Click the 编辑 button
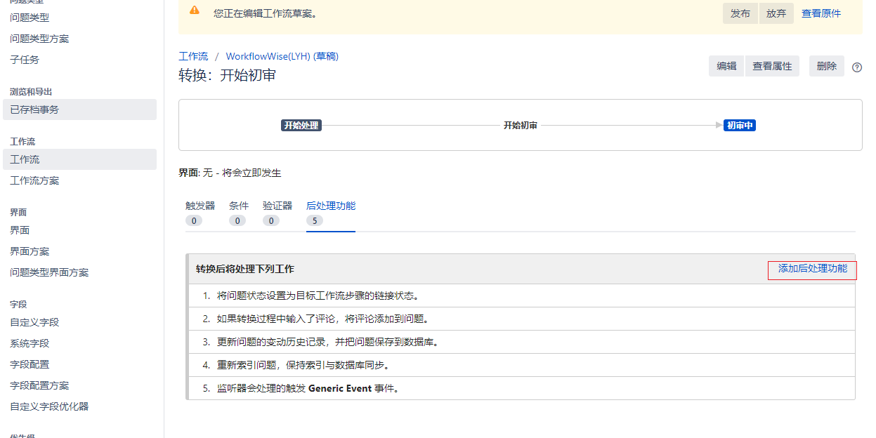876x438 pixels. pyautogui.click(x=726, y=66)
